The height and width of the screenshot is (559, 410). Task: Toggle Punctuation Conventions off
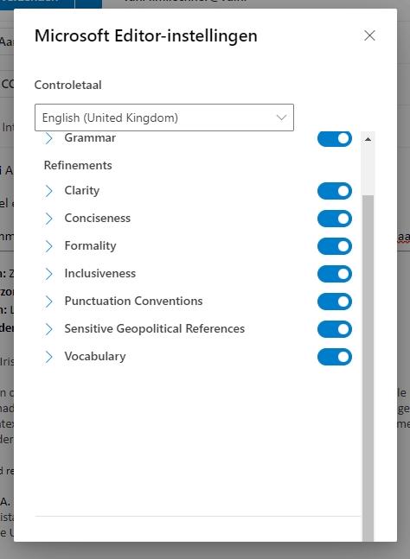tap(335, 302)
